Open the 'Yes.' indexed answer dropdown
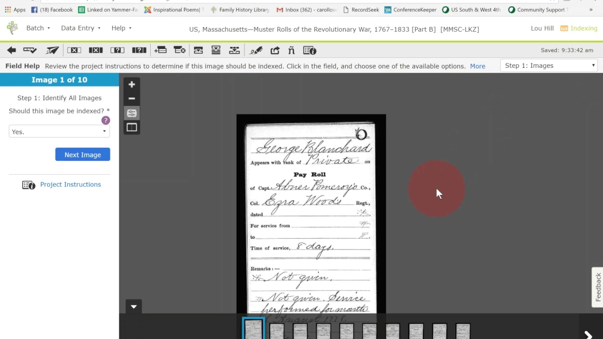 tap(59, 131)
